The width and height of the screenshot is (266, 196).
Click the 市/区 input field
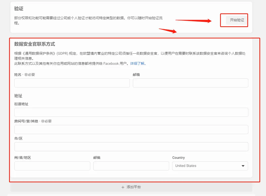pos(131,147)
